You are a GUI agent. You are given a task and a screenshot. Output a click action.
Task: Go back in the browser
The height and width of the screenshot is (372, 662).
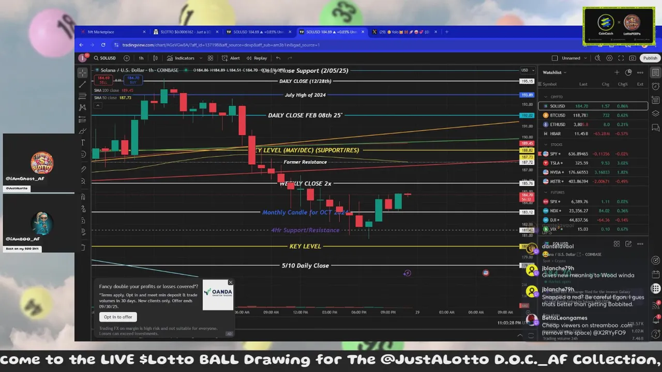81,45
